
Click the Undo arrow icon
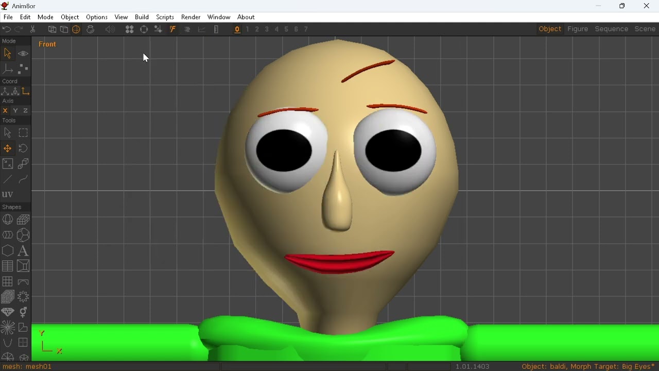click(7, 29)
